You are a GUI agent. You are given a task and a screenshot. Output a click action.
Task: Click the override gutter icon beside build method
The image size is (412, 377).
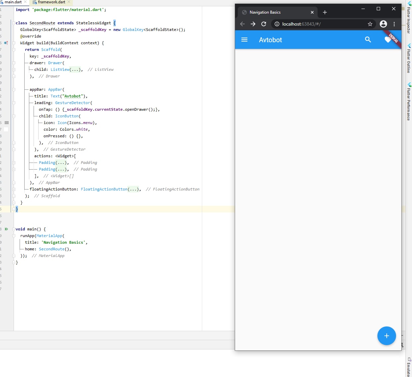pyautogui.click(x=6, y=43)
